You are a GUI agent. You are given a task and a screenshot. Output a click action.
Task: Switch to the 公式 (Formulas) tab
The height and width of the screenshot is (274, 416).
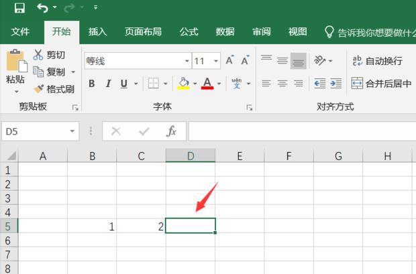point(189,31)
